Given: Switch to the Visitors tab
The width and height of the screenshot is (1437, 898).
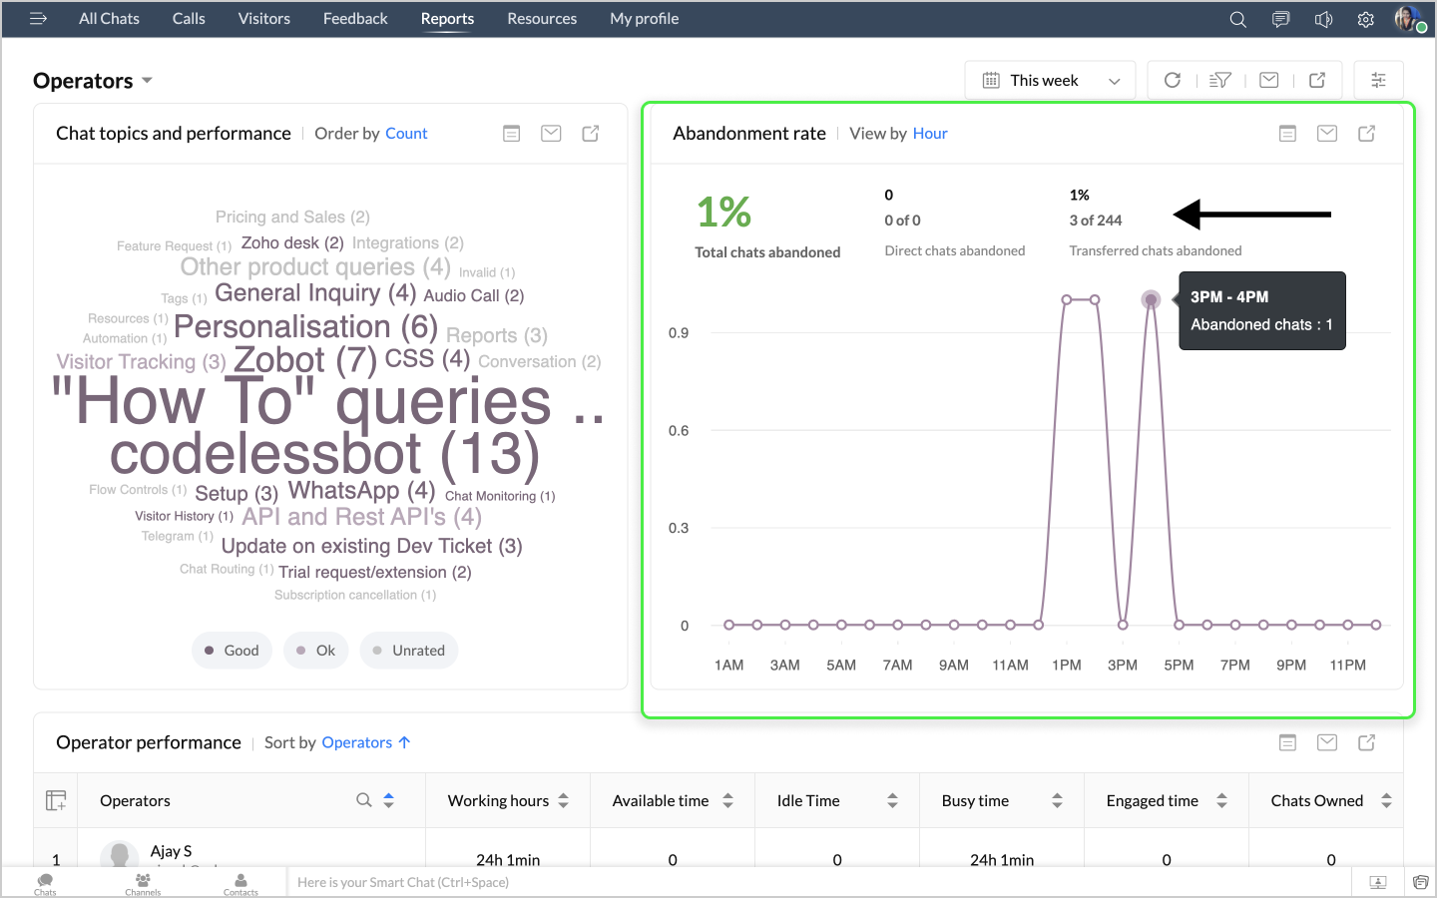Looking at the screenshot, I should pos(263,19).
